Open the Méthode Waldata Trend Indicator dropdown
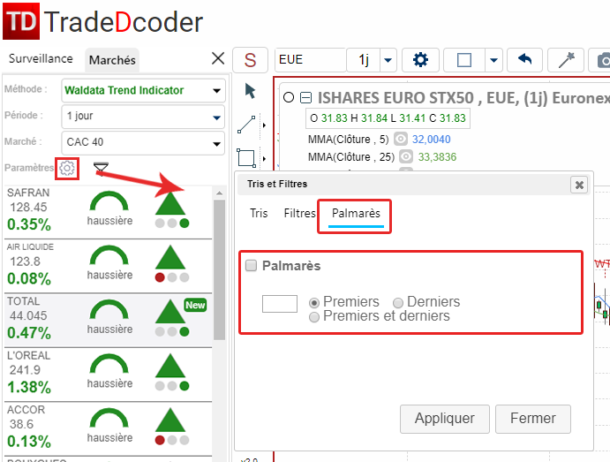Image resolution: width=610 pixels, height=462 pixels. coord(143,90)
